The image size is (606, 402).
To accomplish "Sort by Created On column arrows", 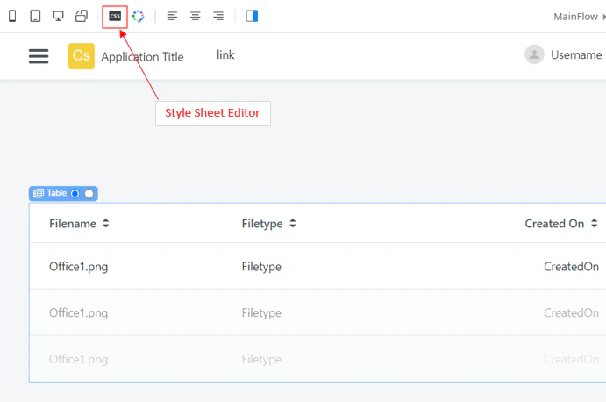I will 594,223.
